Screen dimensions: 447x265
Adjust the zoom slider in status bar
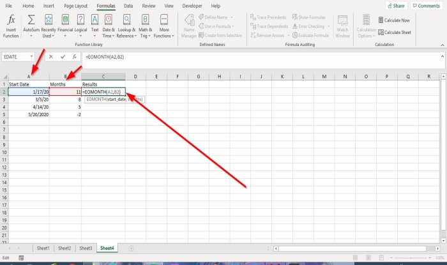point(411,257)
